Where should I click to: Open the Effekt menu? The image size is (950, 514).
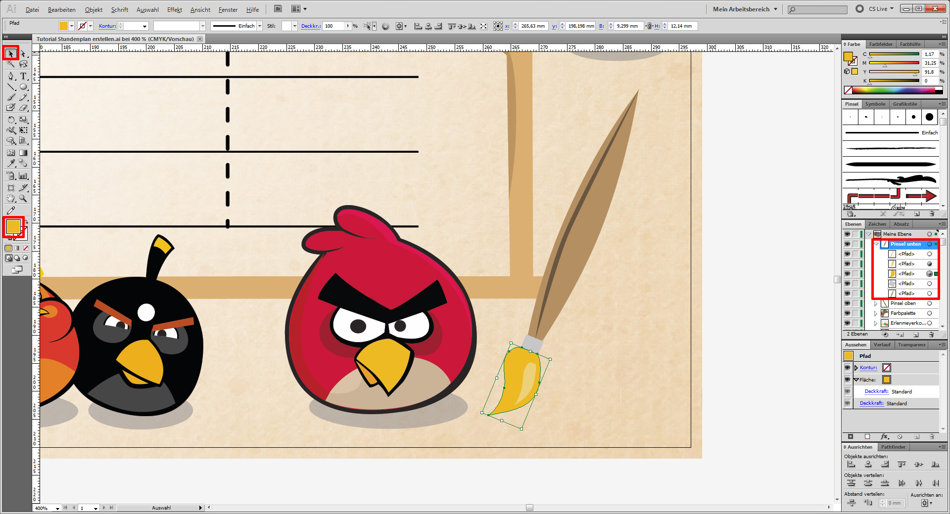point(174,9)
